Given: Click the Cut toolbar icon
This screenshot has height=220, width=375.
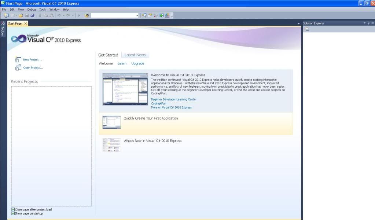Looking at the screenshot, I should (x=40, y=15).
